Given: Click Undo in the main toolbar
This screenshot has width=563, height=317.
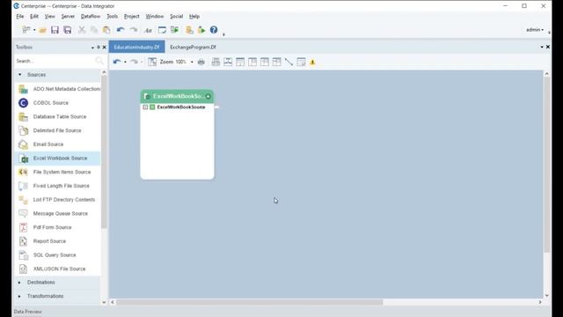Looking at the screenshot, I should [x=121, y=30].
